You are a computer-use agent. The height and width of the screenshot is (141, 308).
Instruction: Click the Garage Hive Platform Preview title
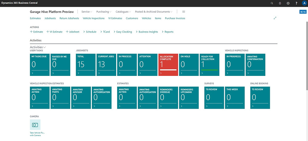tap(52, 12)
